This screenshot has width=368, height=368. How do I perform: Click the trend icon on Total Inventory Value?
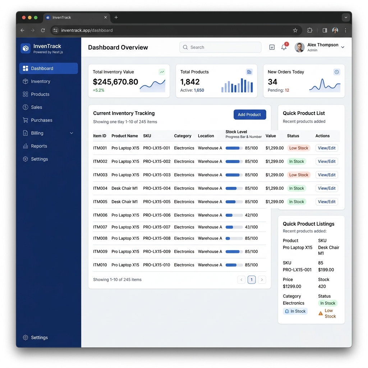[162, 72]
